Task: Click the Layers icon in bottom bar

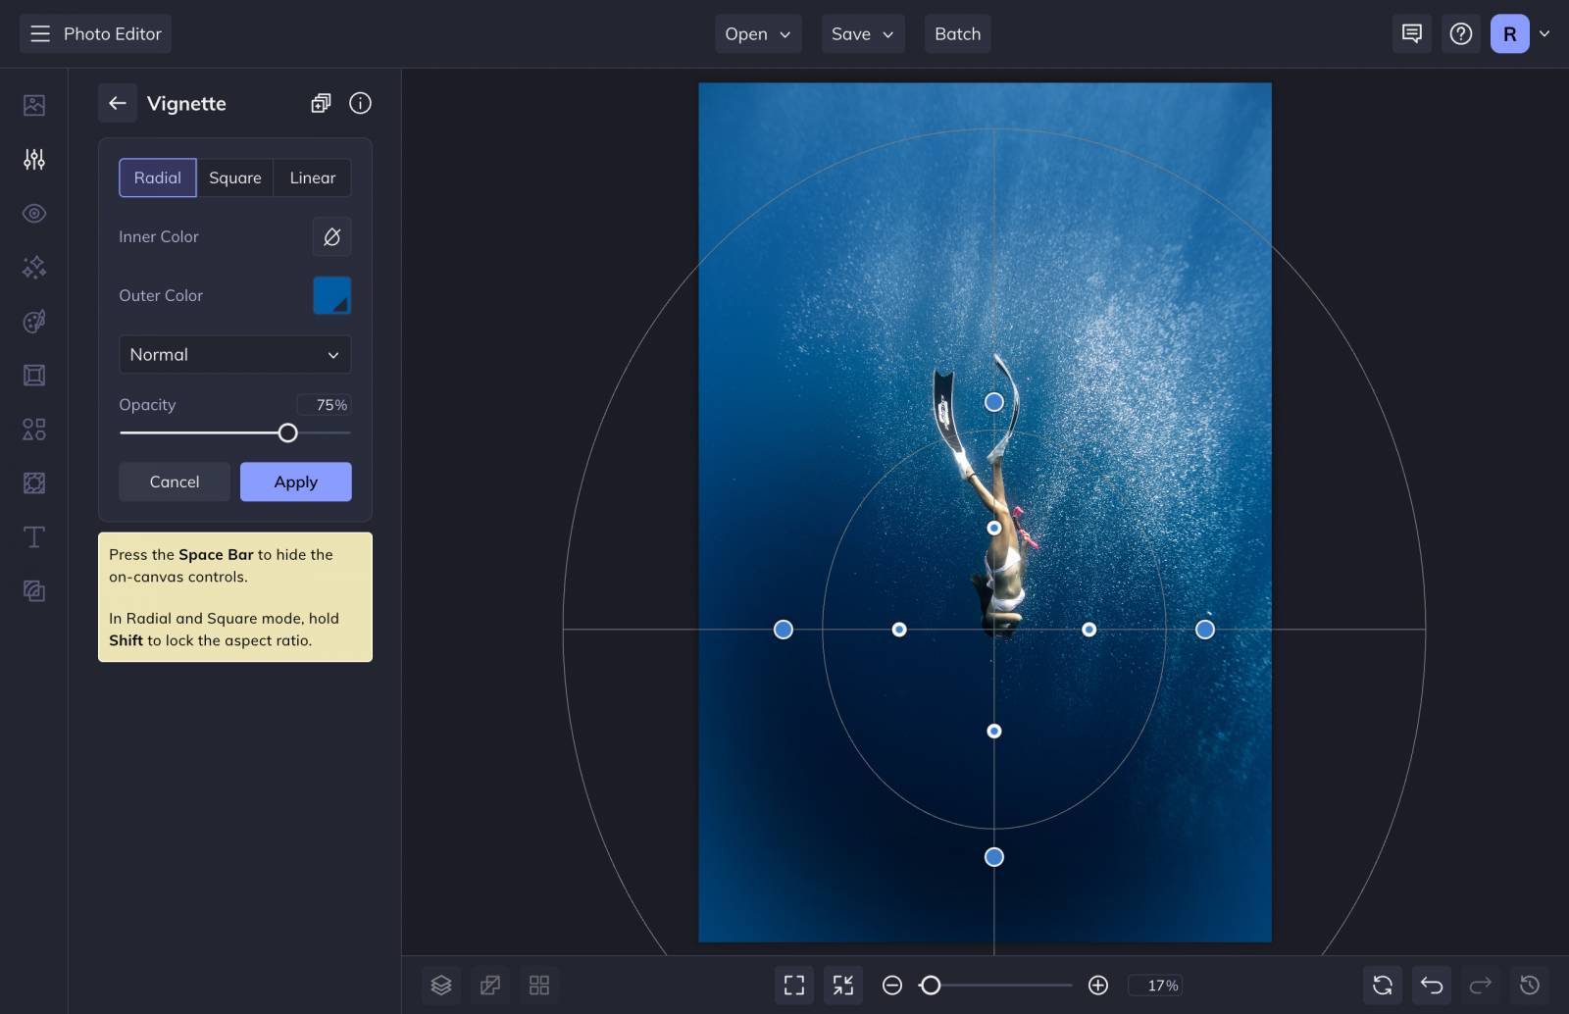Action: (x=441, y=985)
